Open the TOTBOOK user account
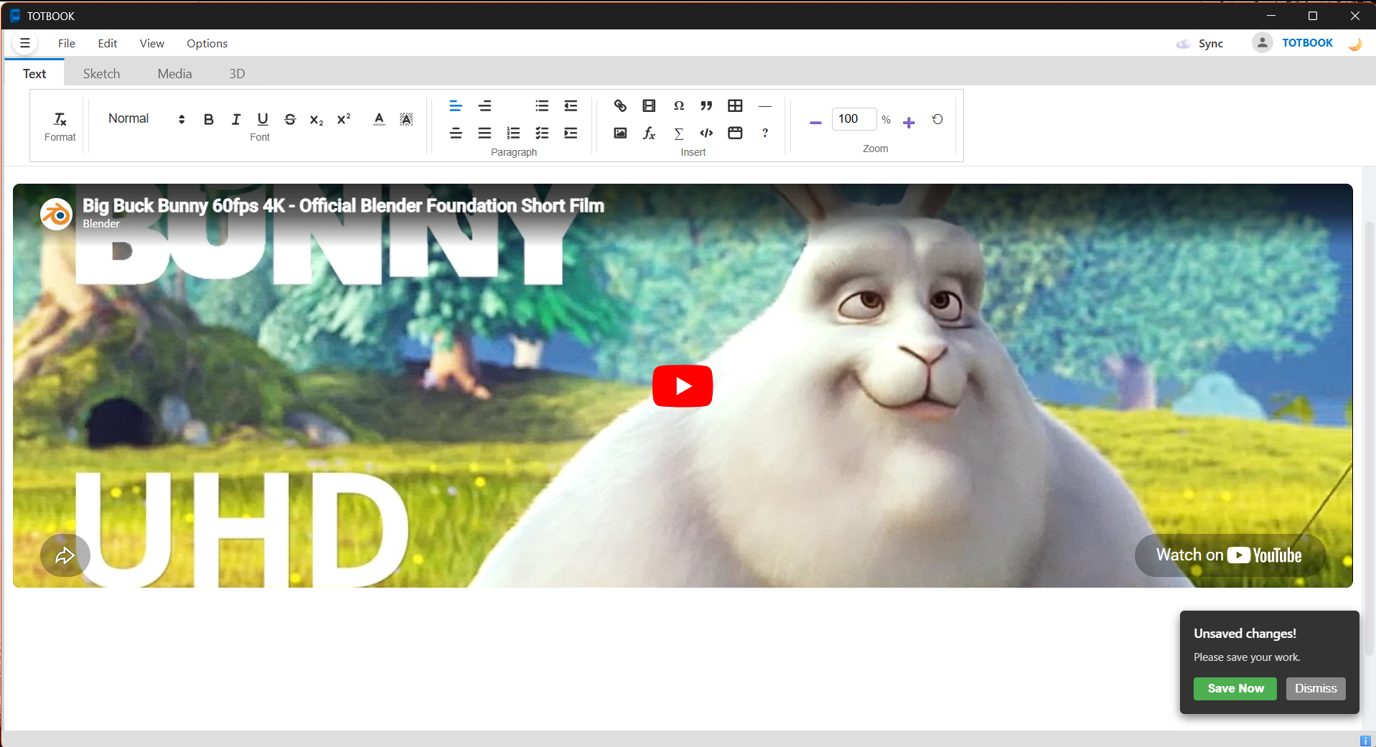Screen dimensions: 1376x747 tap(1307, 43)
